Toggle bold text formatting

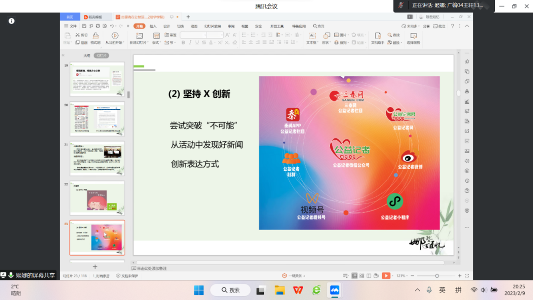(183, 43)
